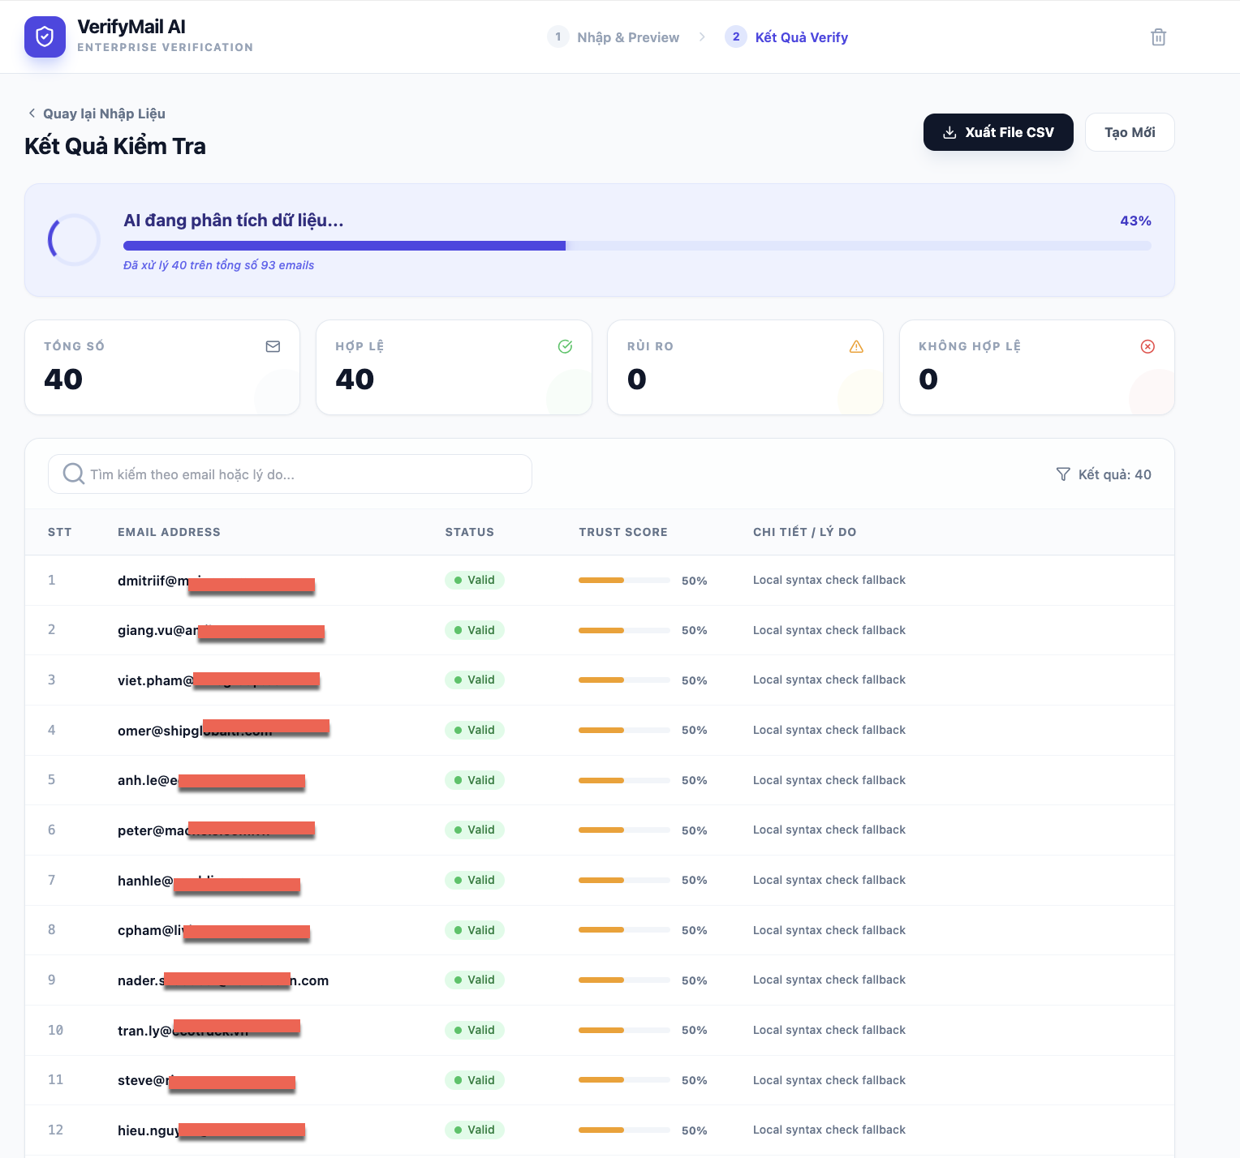Click the VerifyMail AI shield logo

point(45,37)
